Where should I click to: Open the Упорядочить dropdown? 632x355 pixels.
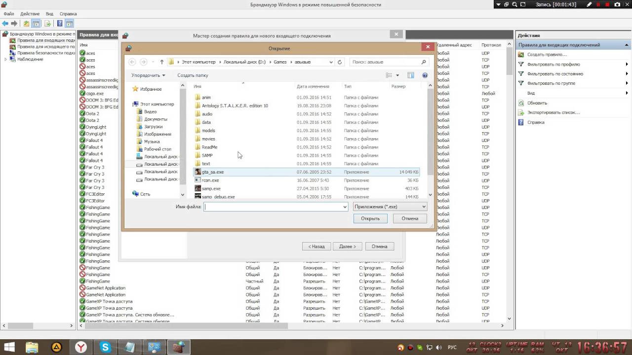148,75
